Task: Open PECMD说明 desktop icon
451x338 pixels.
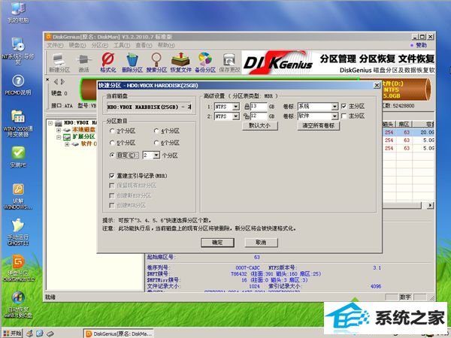Action: click(18, 85)
